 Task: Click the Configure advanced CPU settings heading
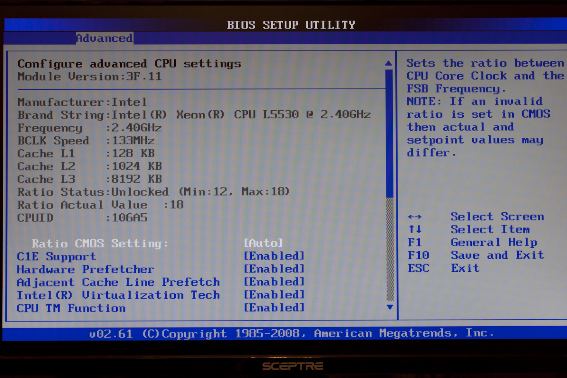coord(129,64)
